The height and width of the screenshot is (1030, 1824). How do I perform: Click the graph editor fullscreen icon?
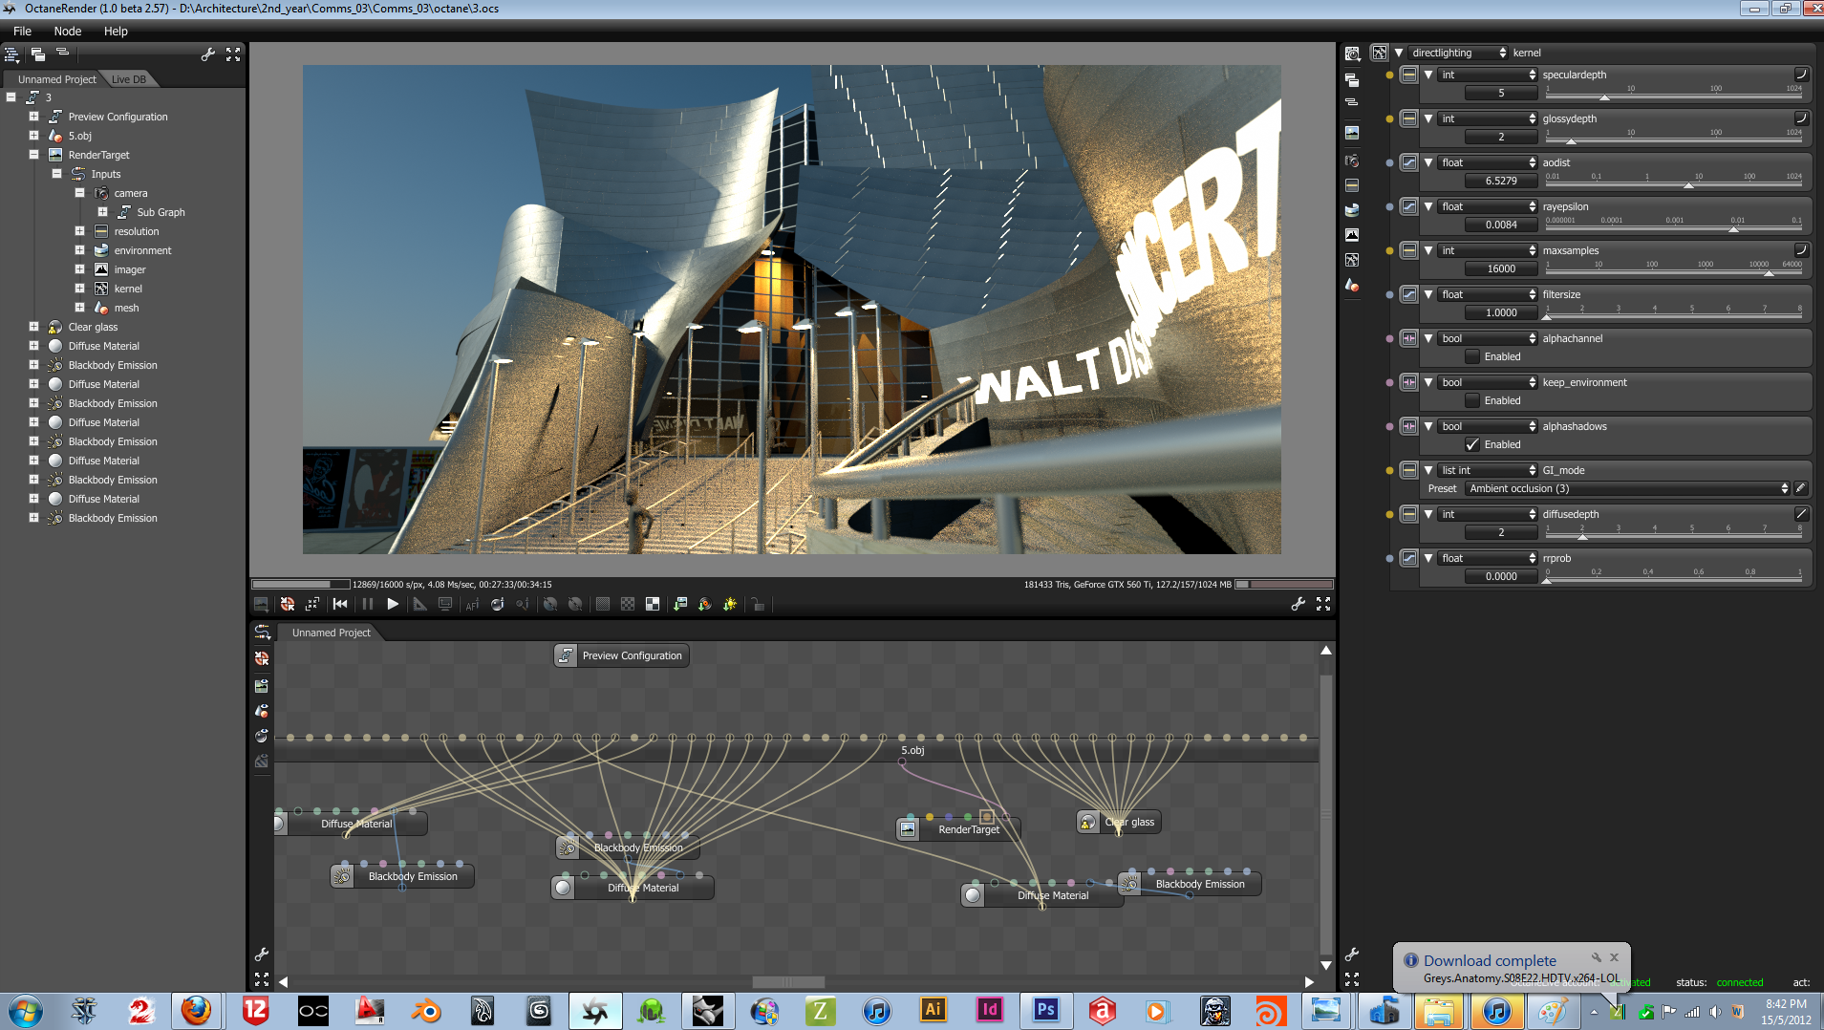click(262, 979)
